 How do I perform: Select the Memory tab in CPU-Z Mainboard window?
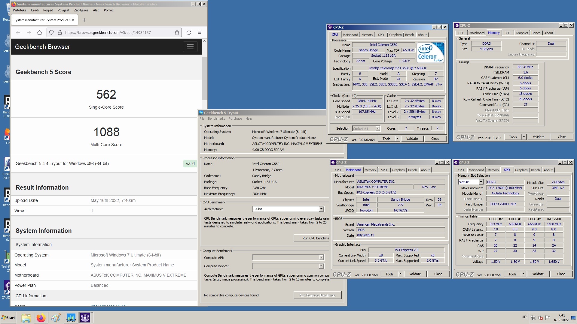click(x=370, y=170)
